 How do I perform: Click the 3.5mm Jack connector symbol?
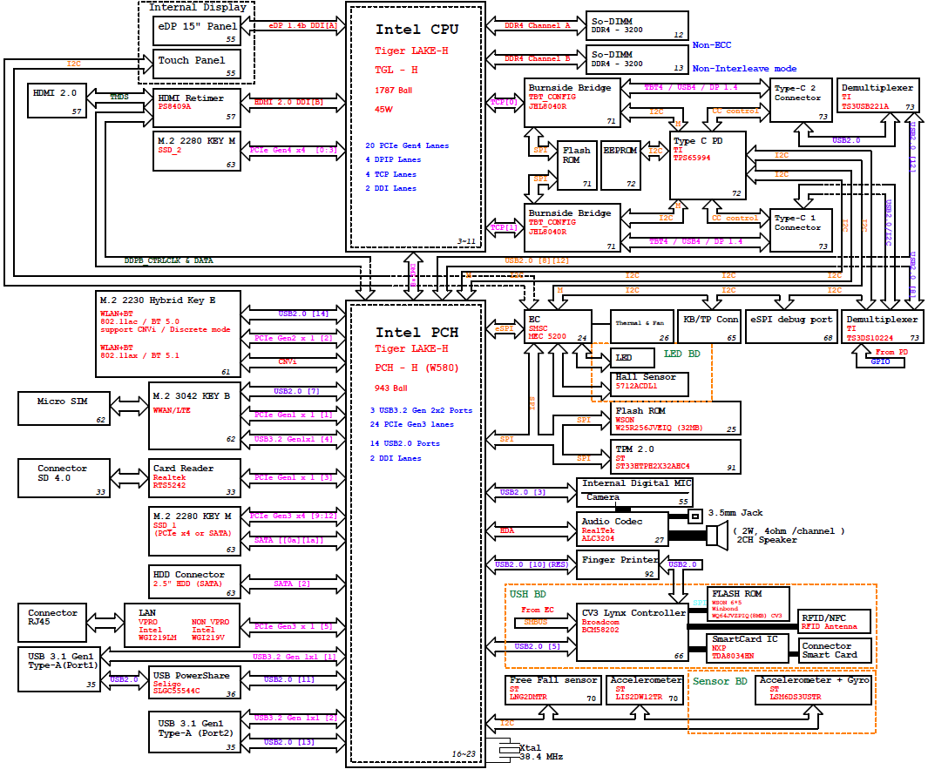pyautogui.click(x=694, y=516)
